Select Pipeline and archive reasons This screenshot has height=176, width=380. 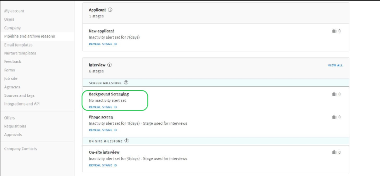click(30, 36)
